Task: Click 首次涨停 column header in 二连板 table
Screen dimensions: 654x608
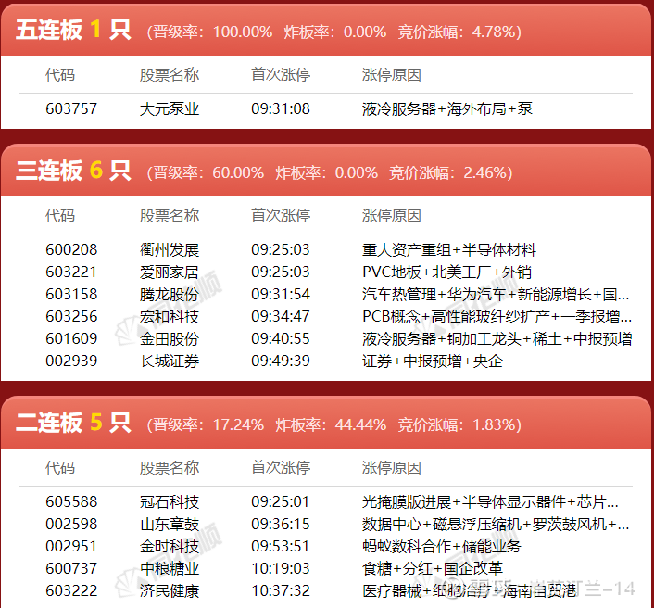Action: point(281,467)
